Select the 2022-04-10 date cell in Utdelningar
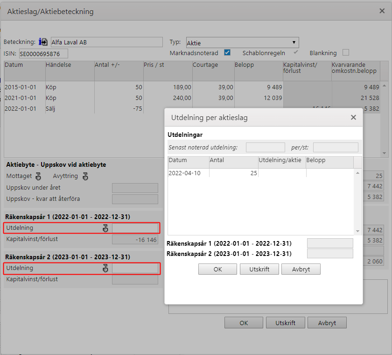Viewport: 392px width, 355px height. [189, 173]
